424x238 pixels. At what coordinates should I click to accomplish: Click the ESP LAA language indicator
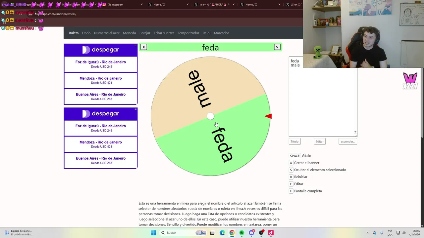tap(390, 233)
